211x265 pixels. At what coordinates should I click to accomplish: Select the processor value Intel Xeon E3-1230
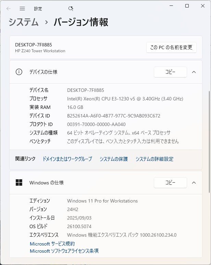[125, 99]
